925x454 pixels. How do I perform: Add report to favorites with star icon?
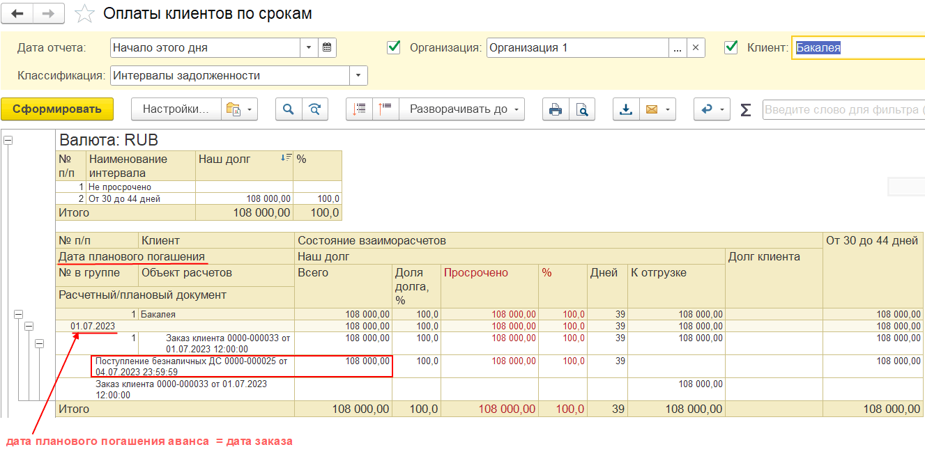tap(84, 13)
